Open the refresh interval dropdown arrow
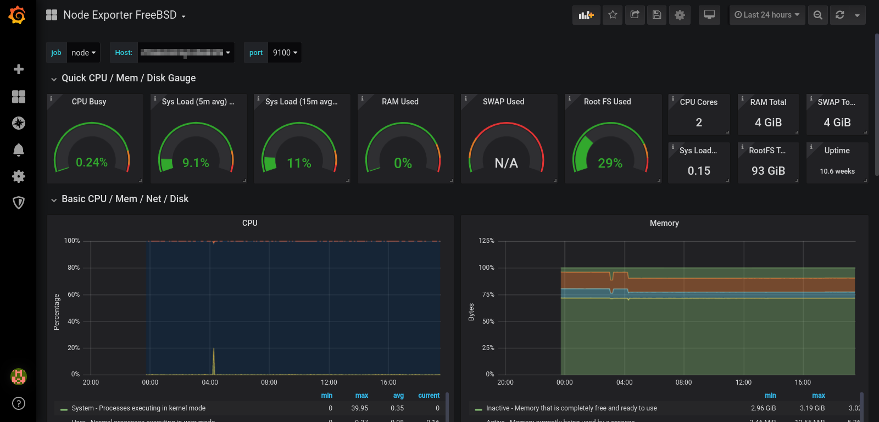The height and width of the screenshot is (422, 879). tap(857, 15)
